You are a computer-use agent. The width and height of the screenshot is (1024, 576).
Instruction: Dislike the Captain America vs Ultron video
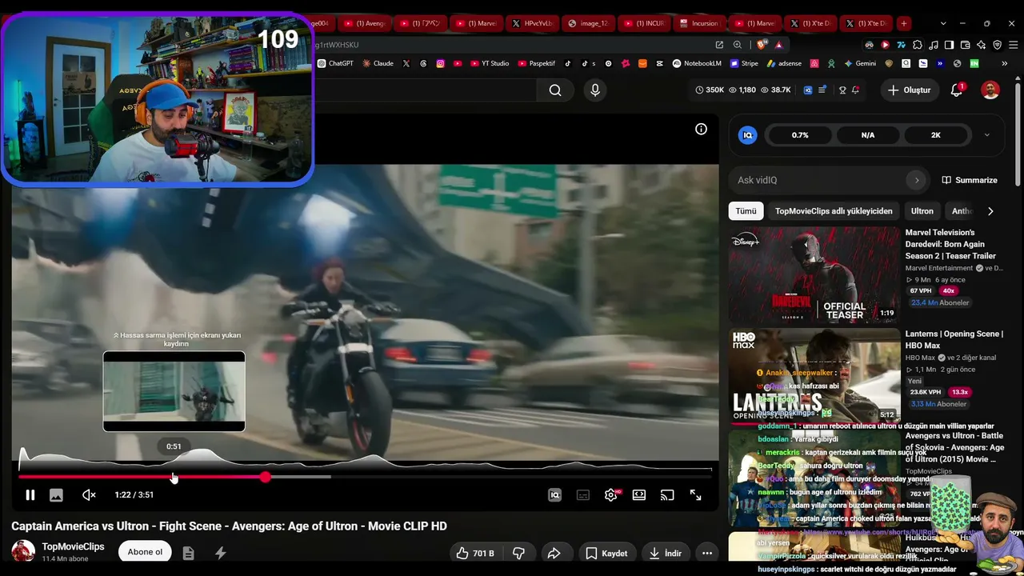click(518, 553)
